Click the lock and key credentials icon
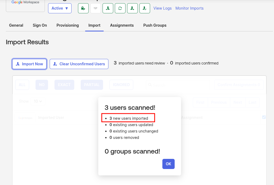This screenshot has height=185, width=274. pyautogui.click(x=83, y=8)
